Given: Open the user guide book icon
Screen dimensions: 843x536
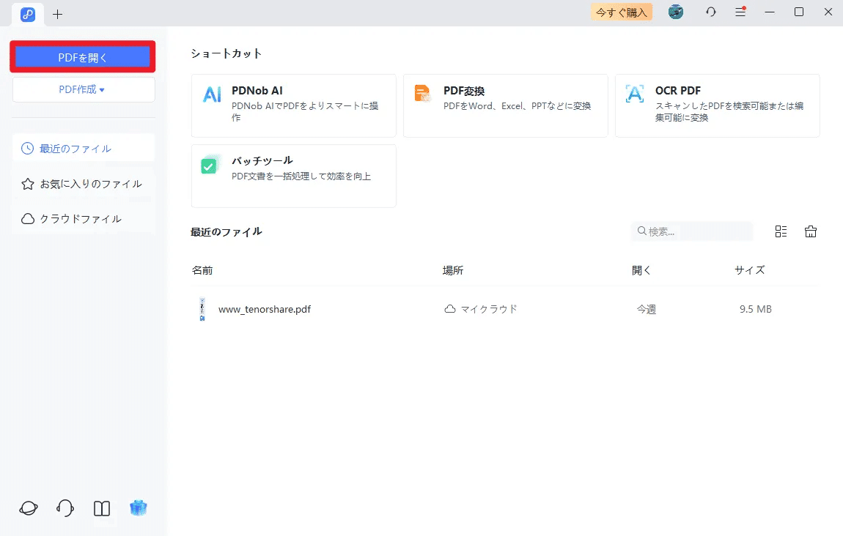Looking at the screenshot, I should point(101,507).
